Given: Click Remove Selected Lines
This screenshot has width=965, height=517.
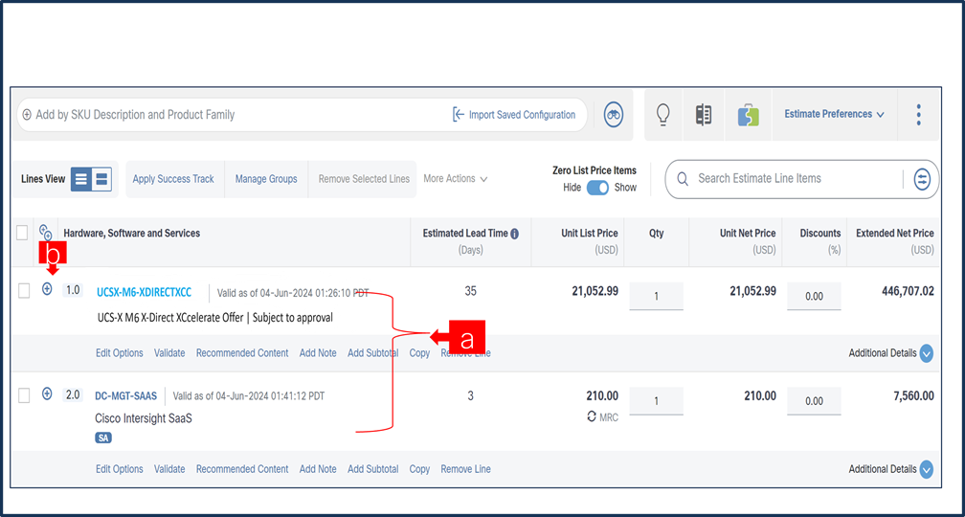Looking at the screenshot, I should click(x=364, y=179).
